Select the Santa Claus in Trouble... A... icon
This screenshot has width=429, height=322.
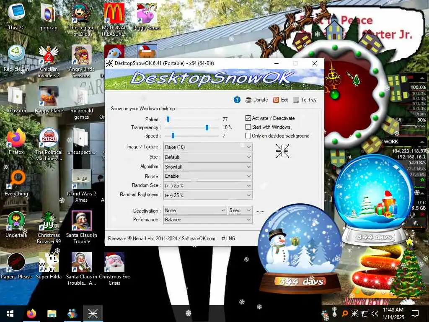(82, 270)
